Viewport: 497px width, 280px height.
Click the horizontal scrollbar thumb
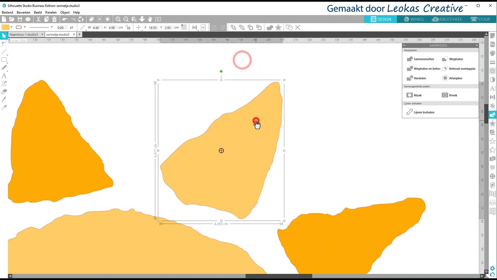[x=279, y=276]
